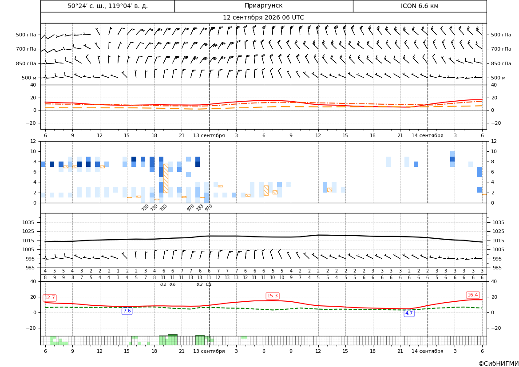
Task: Click the red 12.7 temperature label
Action: (49, 297)
